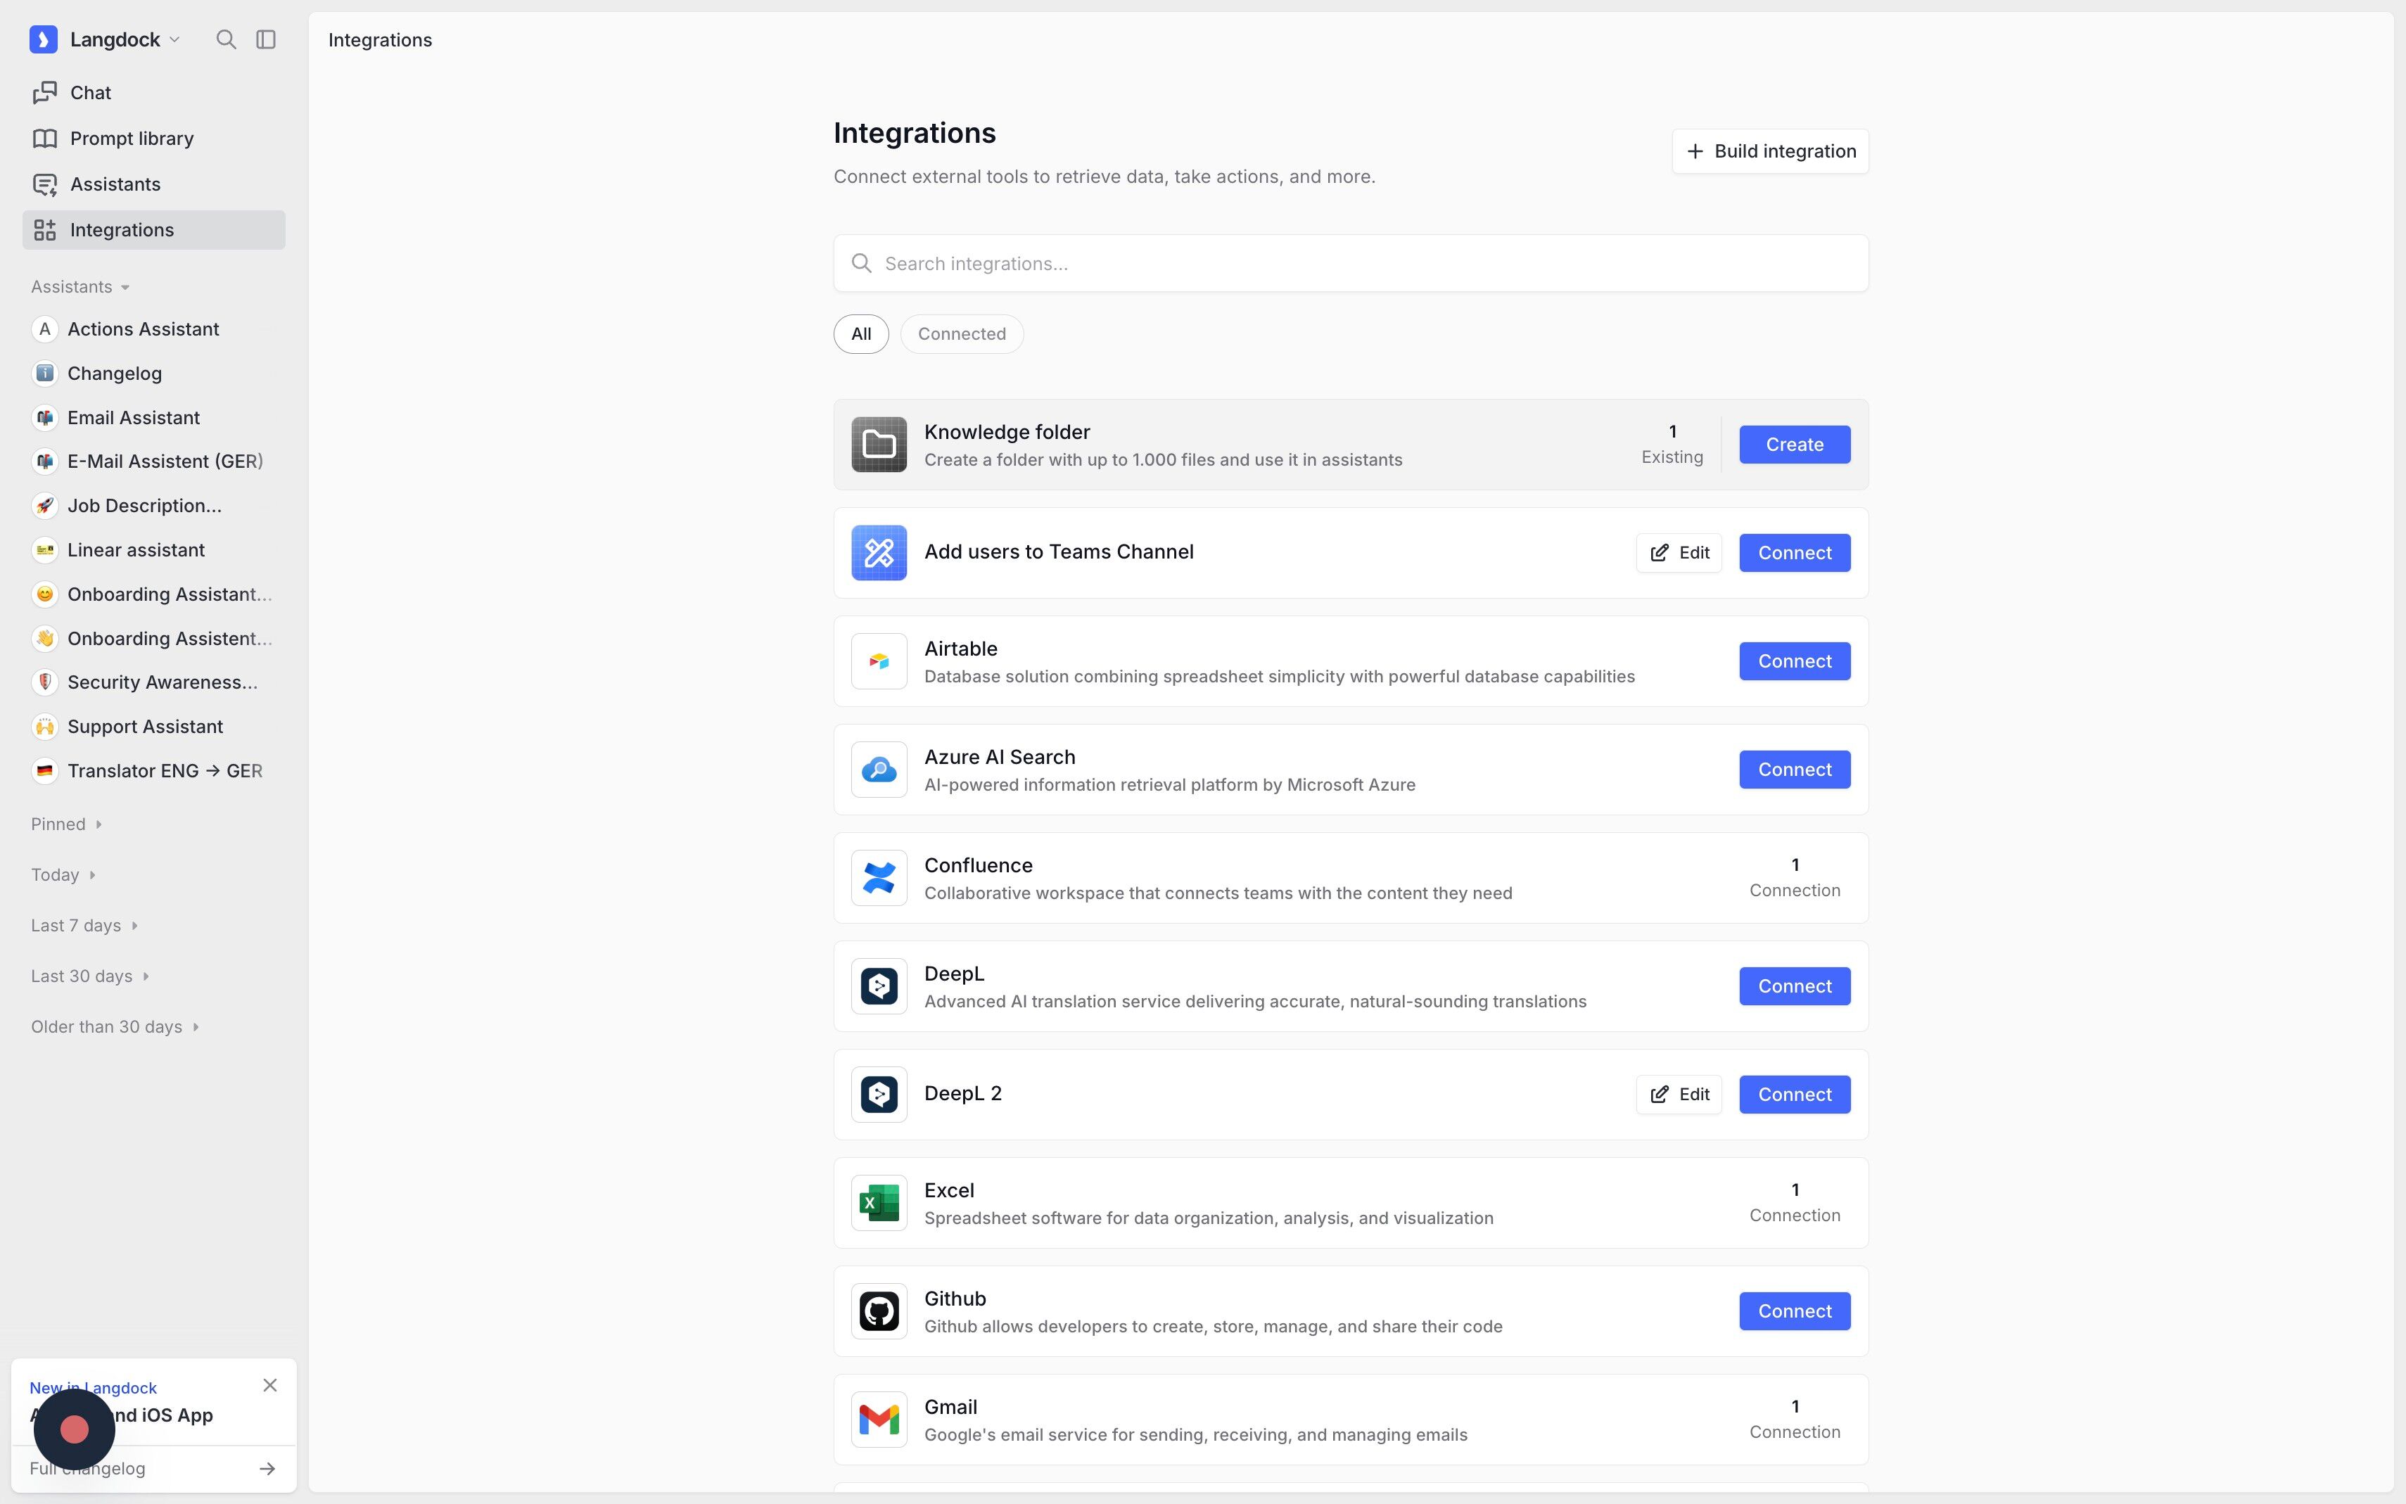Image resolution: width=2406 pixels, height=1504 pixels.
Task: Click the Build integration button
Action: point(1769,151)
